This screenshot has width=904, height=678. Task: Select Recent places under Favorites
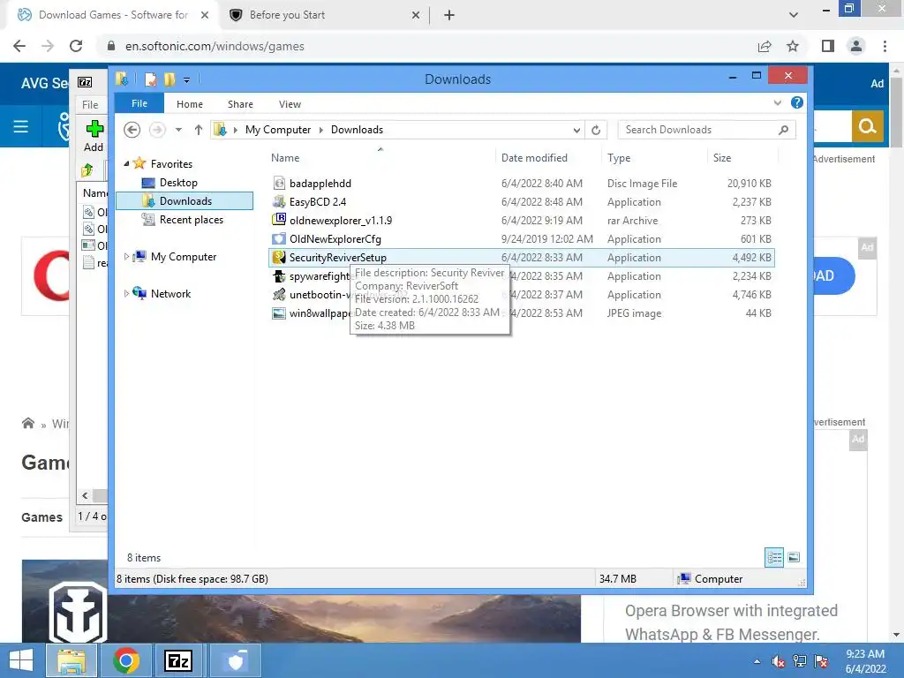coord(192,220)
